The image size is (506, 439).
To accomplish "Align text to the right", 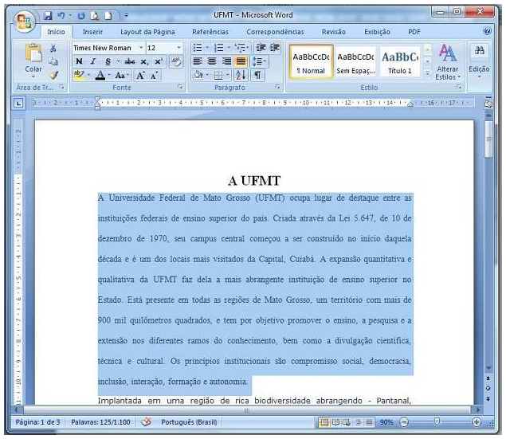I will tap(226, 61).
